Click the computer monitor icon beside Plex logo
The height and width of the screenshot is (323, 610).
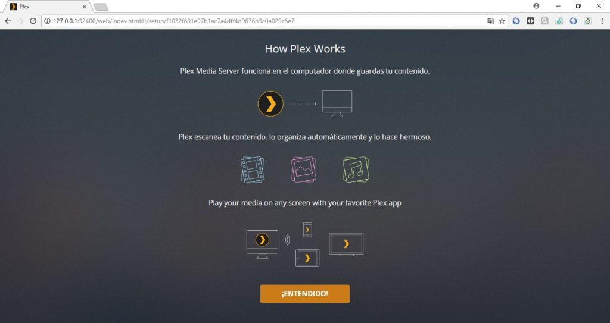pyautogui.click(x=337, y=104)
